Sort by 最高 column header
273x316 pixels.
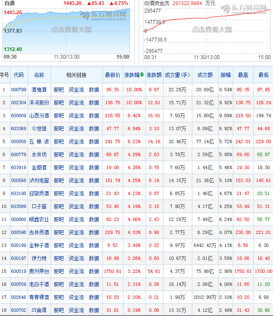243,75
